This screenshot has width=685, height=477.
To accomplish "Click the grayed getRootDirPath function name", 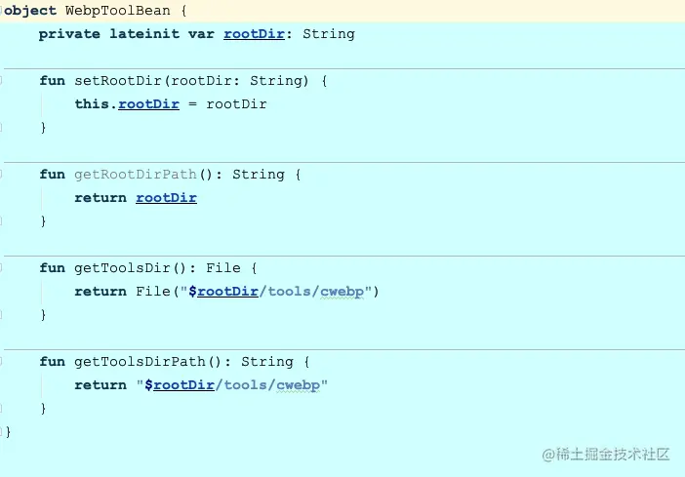I will point(136,175).
